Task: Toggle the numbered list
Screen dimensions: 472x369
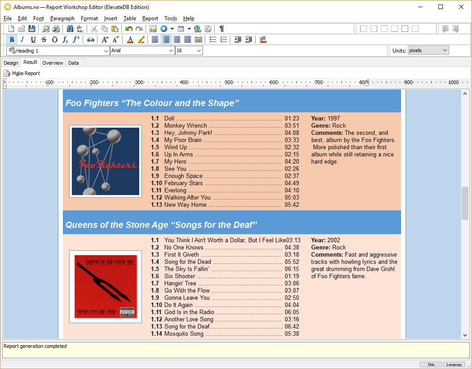Action: pos(224,40)
